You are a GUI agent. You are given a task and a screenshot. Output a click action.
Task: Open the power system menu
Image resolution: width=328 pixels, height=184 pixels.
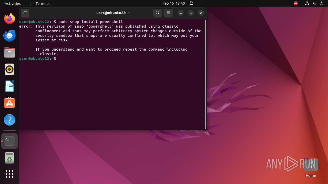click(321, 3)
